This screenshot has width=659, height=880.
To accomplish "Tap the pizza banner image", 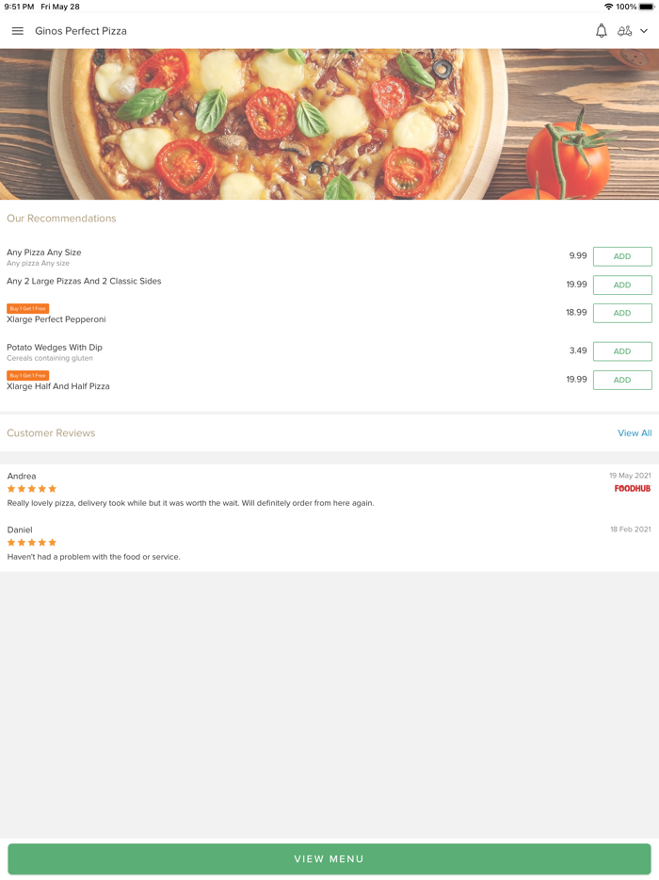I will coord(329,122).
